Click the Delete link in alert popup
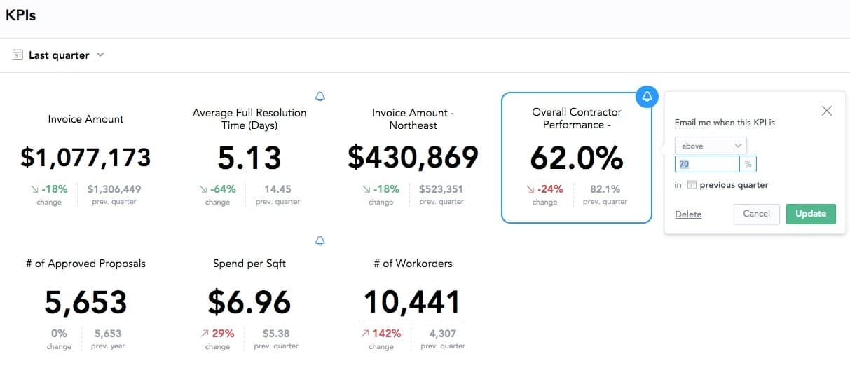 [688, 214]
